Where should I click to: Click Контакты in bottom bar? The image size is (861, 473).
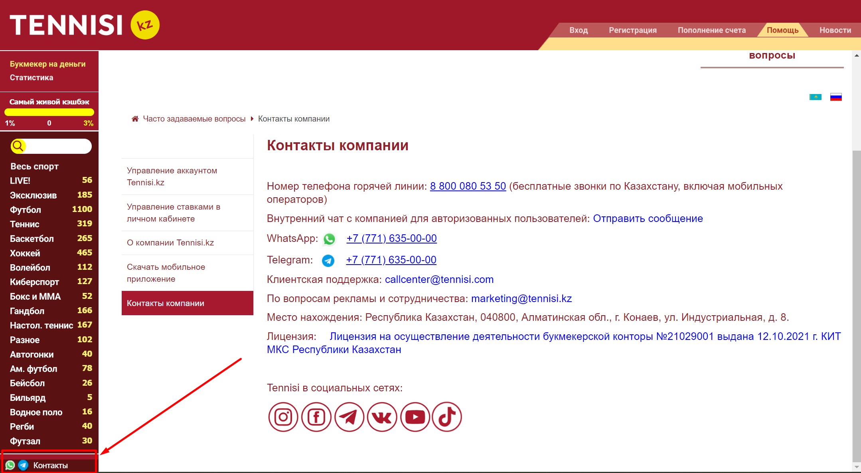[51, 465]
